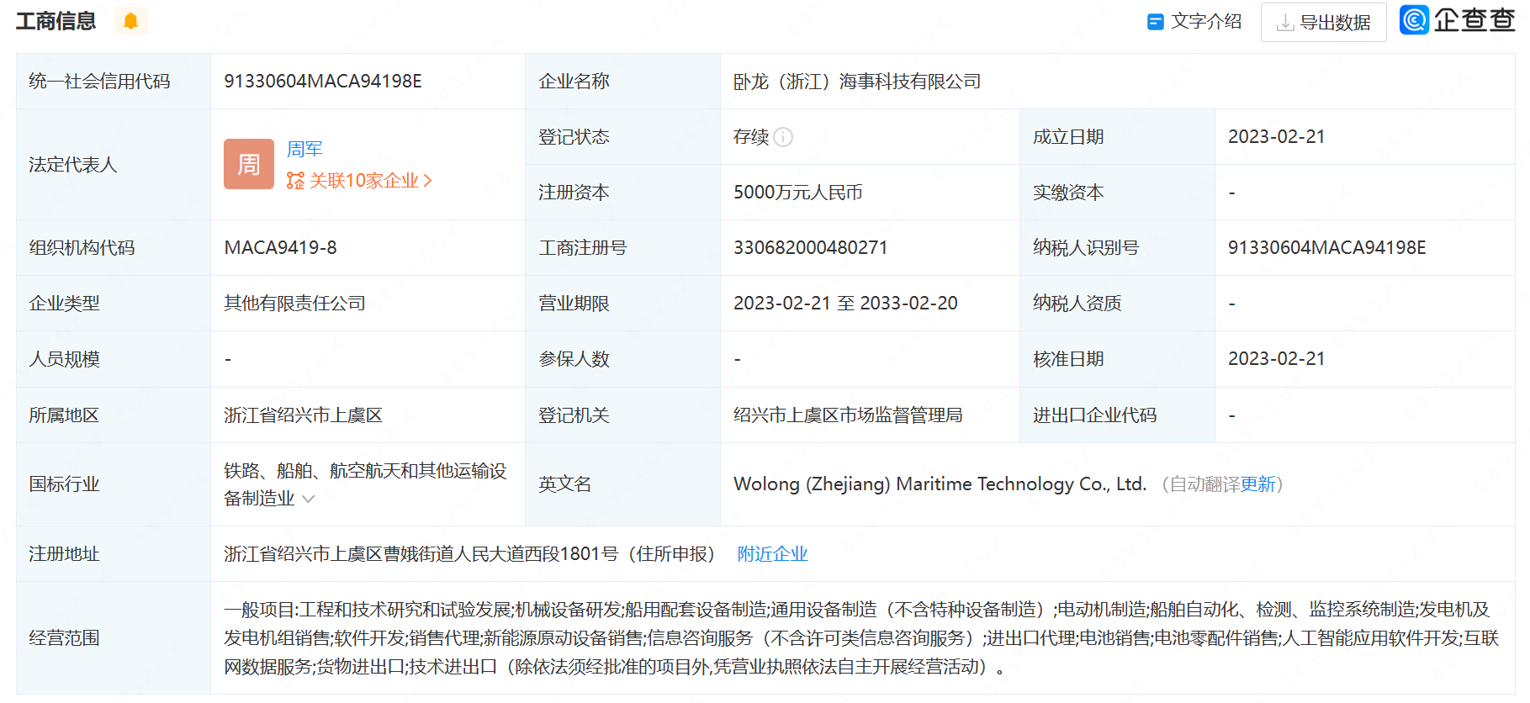Switch to 文字介绍 text view

coord(1205,22)
